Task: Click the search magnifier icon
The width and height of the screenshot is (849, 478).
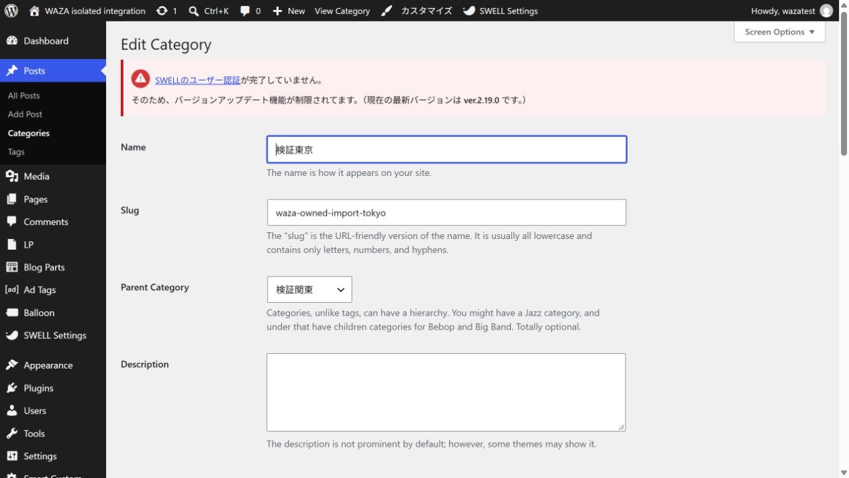Action: pos(194,11)
